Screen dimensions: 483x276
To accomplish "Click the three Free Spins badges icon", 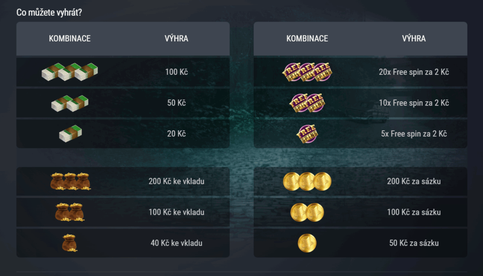I will click(x=307, y=72).
